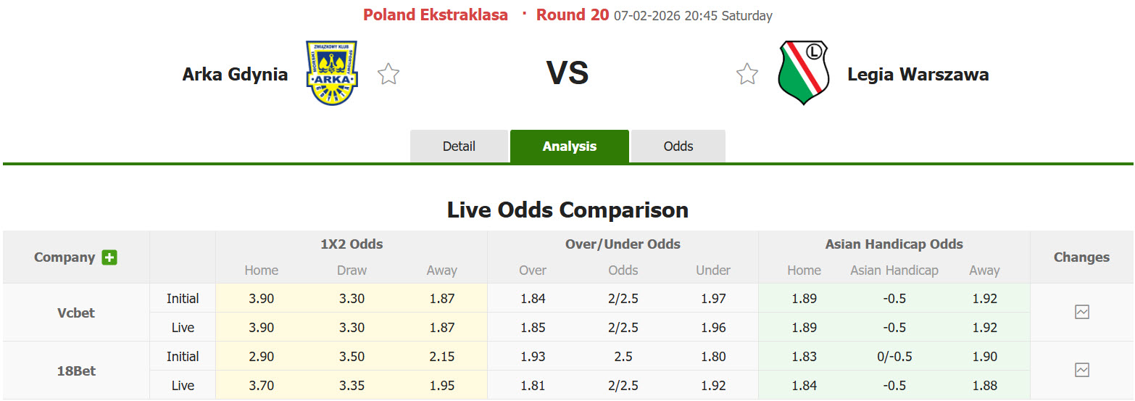The height and width of the screenshot is (401, 1135).
Task: Click the Arka Gdynia club crest
Action: click(x=332, y=73)
